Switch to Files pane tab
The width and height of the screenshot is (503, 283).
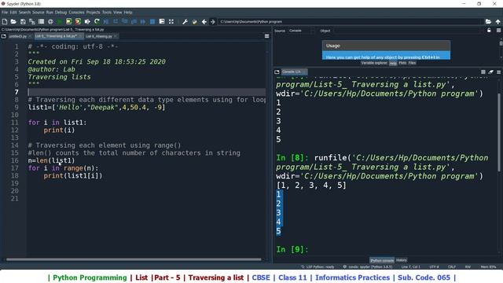point(412,63)
